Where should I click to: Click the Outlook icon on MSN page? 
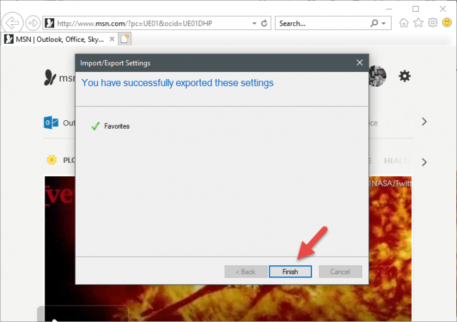(51, 123)
